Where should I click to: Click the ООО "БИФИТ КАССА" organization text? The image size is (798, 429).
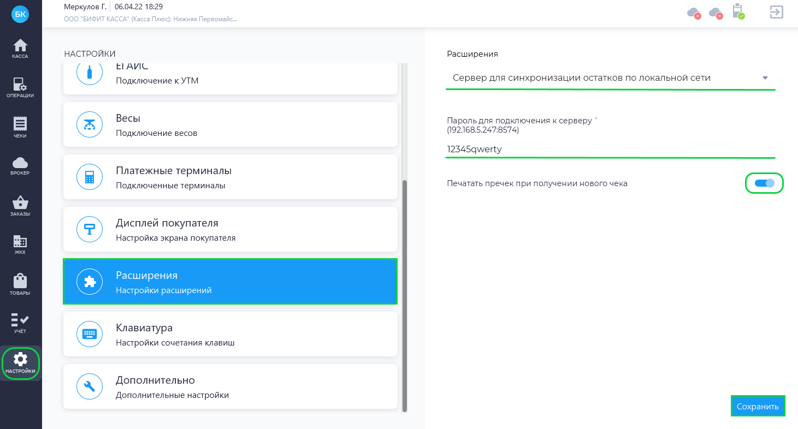pyautogui.click(x=151, y=19)
